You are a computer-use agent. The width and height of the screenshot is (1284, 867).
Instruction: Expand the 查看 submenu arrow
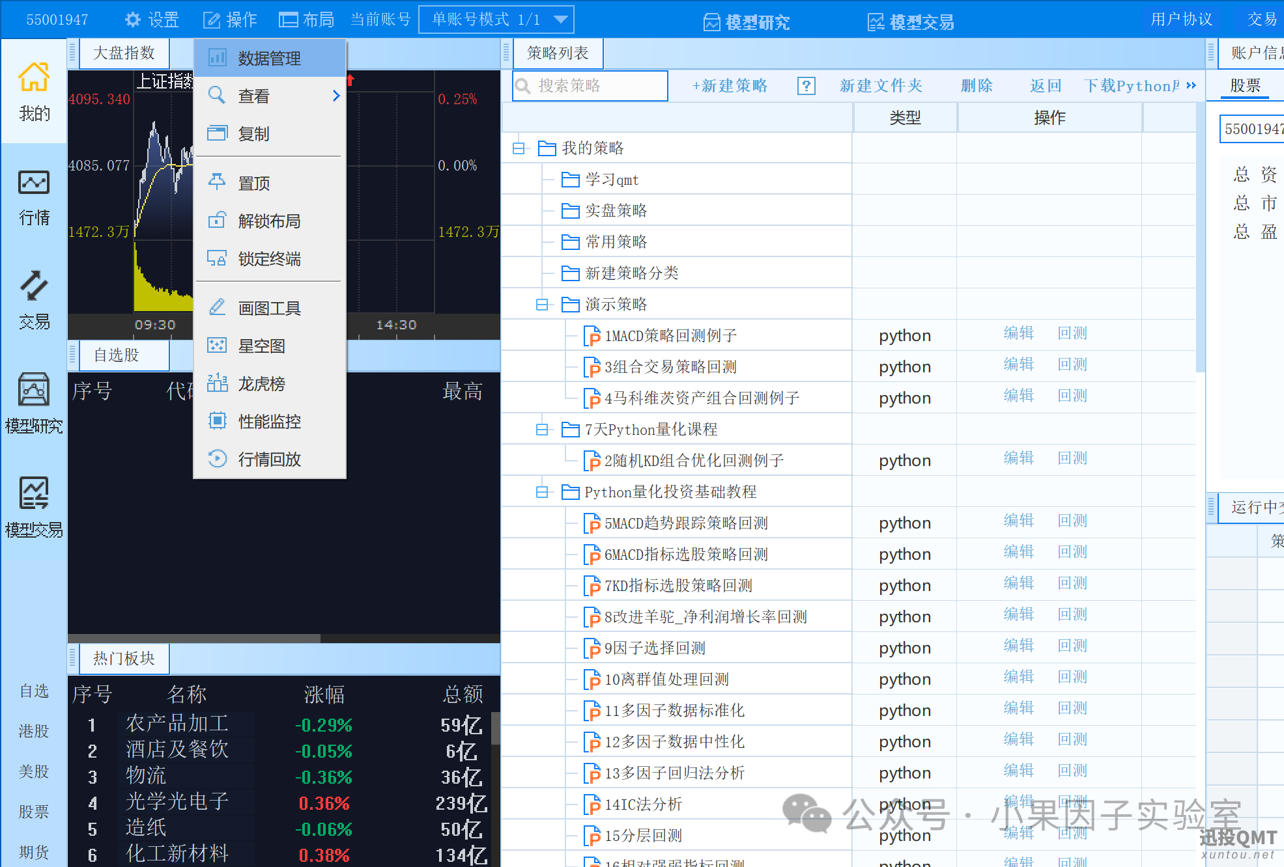tap(336, 96)
